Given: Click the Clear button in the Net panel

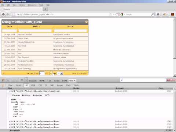Looking at the screenshot, I should coord(10,85).
